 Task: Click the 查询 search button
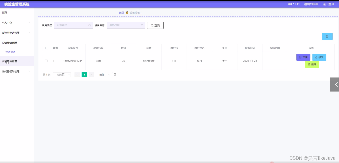point(155,25)
